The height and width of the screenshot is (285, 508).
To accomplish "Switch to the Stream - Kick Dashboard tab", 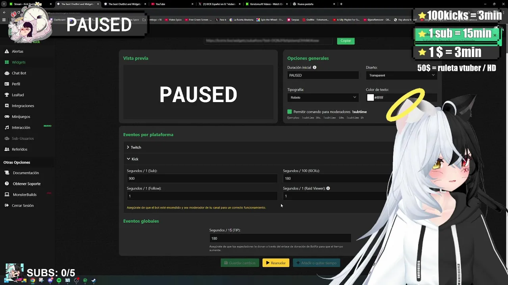I will pyautogui.click(x=30, y=4).
